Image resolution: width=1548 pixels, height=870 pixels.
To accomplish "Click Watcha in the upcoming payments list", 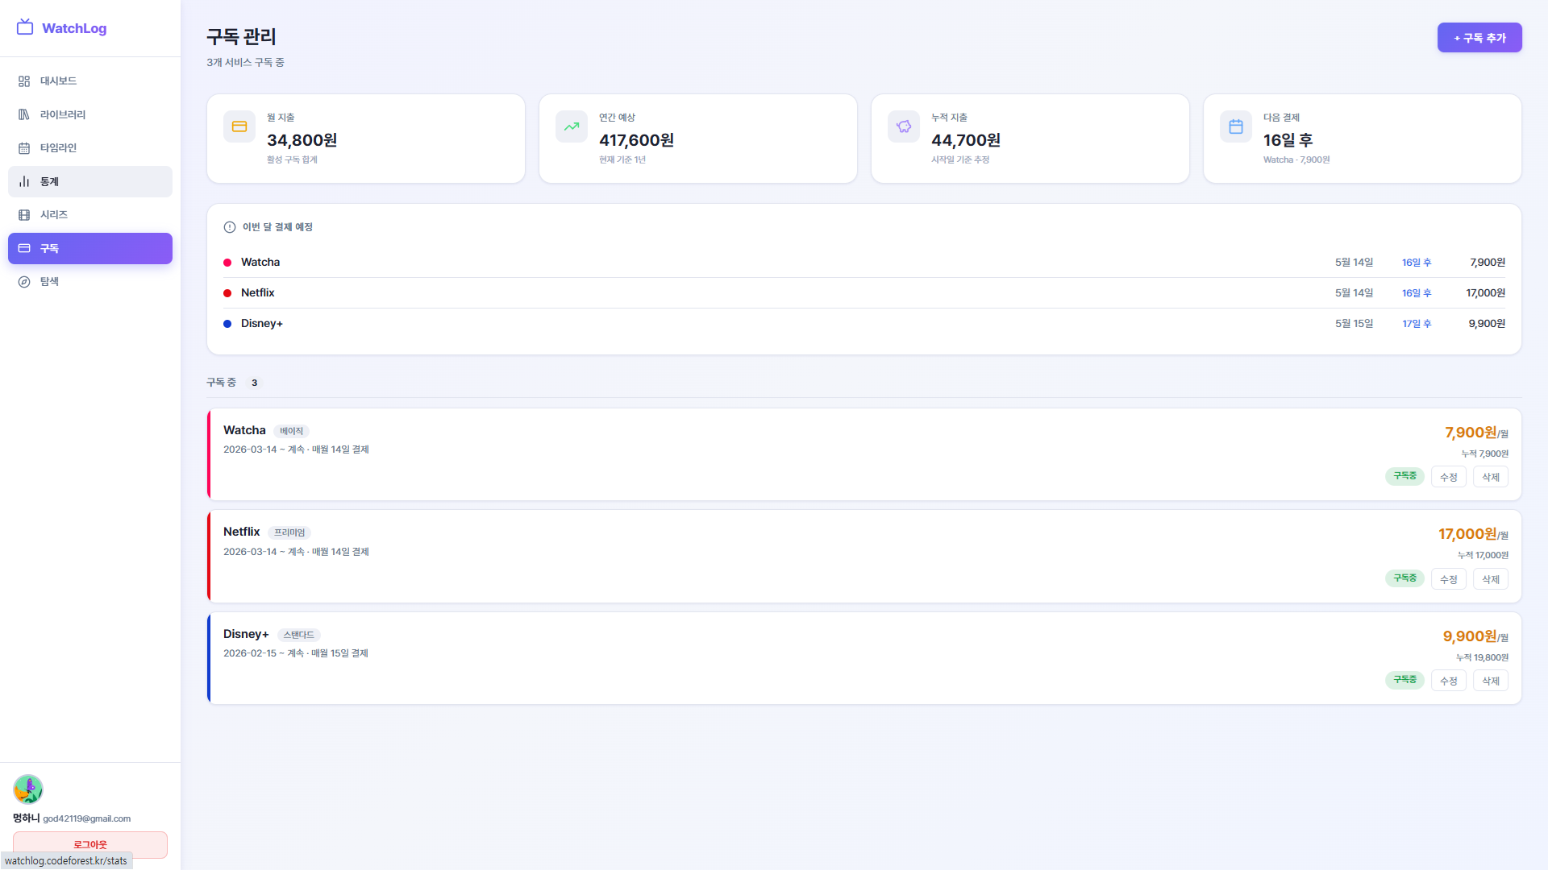I will pyautogui.click(x=260, y=263).
